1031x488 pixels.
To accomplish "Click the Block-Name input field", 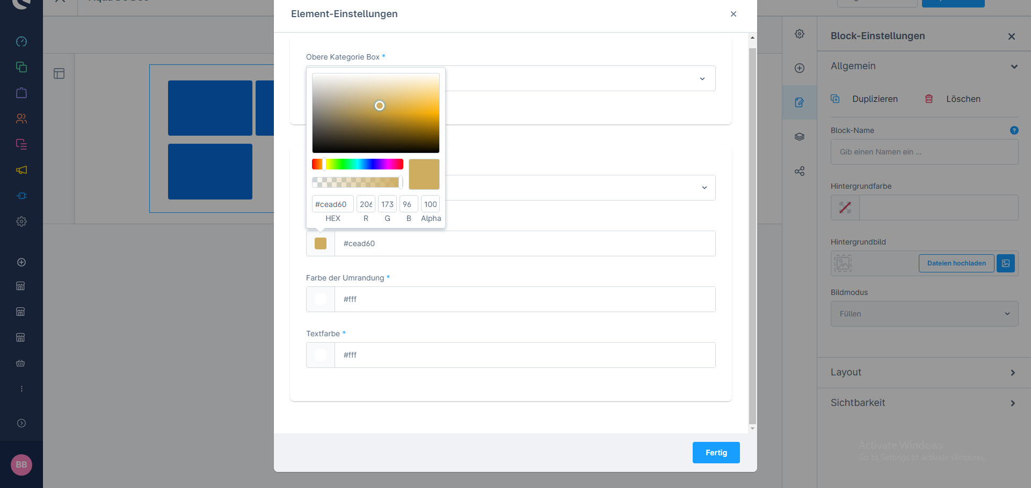I will coord(924,152).
